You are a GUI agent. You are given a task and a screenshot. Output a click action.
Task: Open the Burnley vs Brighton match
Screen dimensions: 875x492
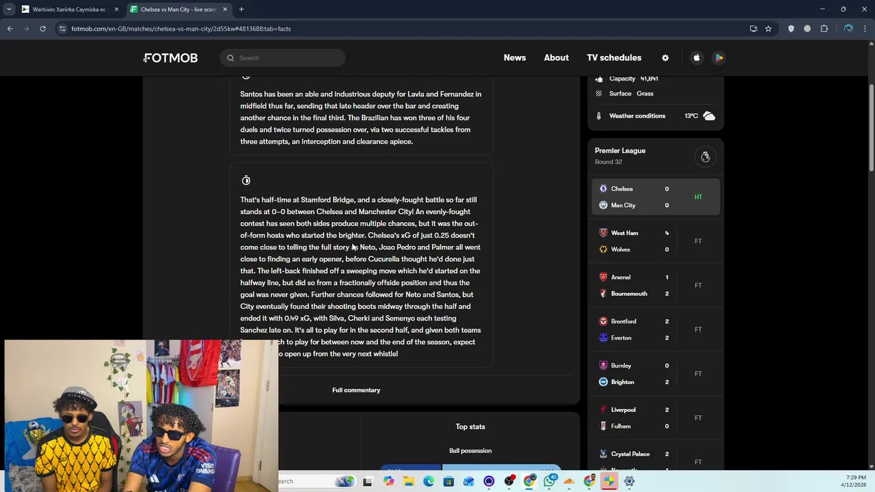coord(656,374)
